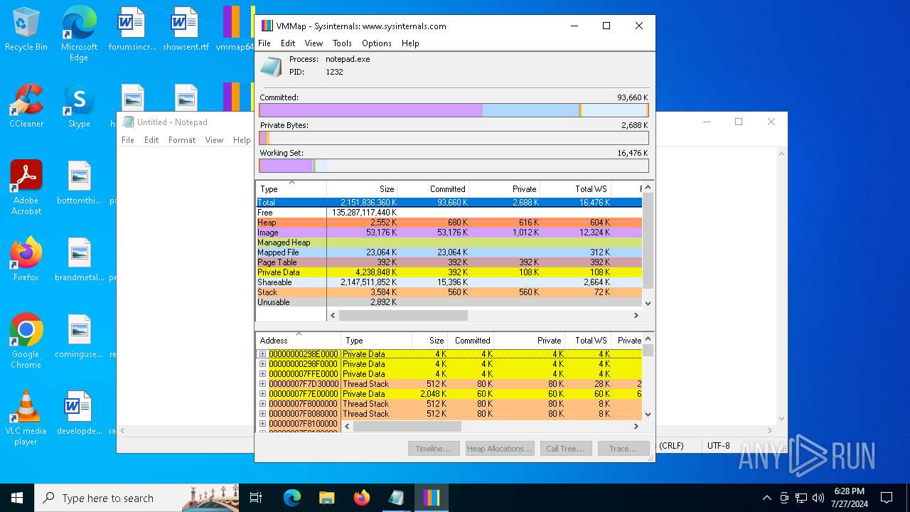Image resolution: width=910 pixels, height=512 pixels.
Task: Open the Recycle Bin desktop icon
Action: click(26, 30)
